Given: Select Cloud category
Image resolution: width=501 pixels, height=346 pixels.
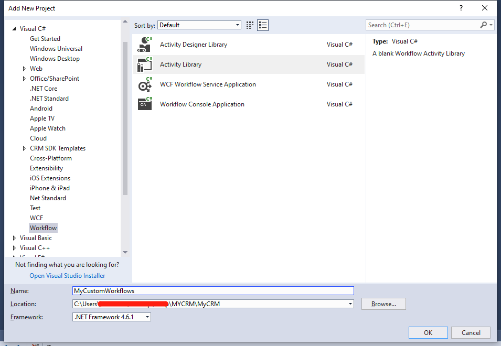Looking at the screenshot, I should pyautogui.click(x=38, y=138).
